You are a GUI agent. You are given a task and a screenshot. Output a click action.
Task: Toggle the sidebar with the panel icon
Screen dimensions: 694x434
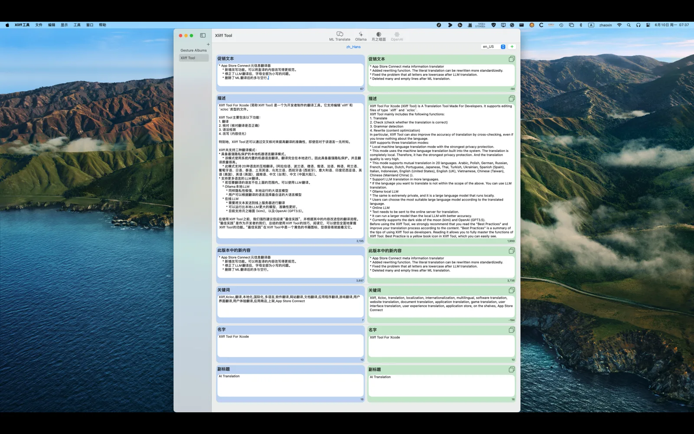(203, 35)
